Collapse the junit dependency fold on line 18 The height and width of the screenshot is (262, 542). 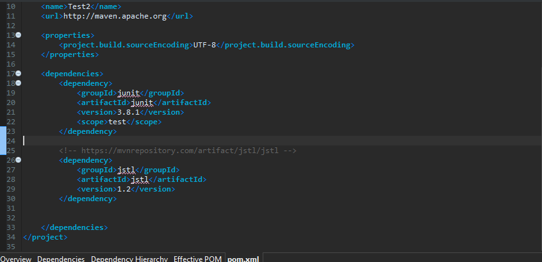click(x=19, y=83)
